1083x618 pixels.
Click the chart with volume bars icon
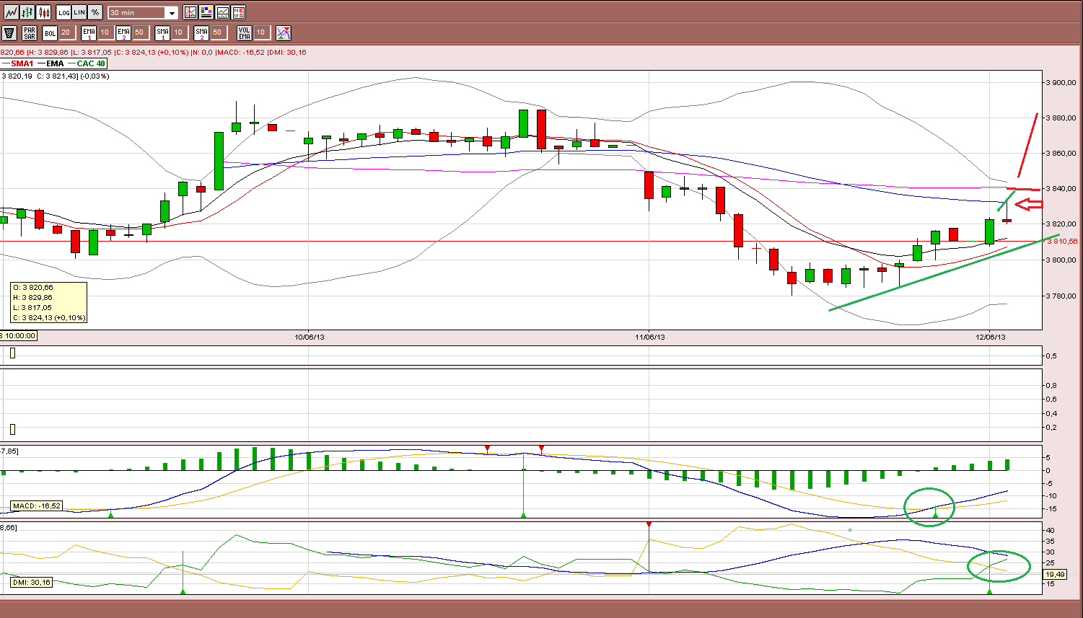222,12
